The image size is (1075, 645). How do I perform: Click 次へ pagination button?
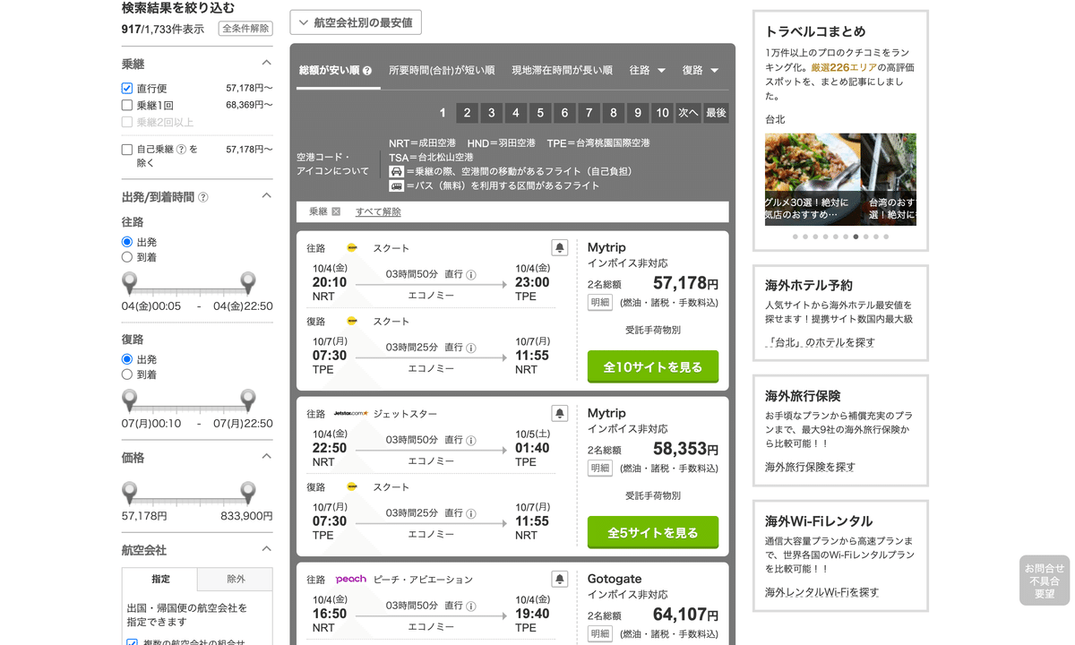(x=688, y=113)
